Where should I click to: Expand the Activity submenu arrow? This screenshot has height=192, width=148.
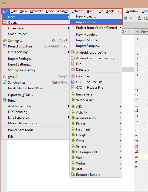pos(120,112)
